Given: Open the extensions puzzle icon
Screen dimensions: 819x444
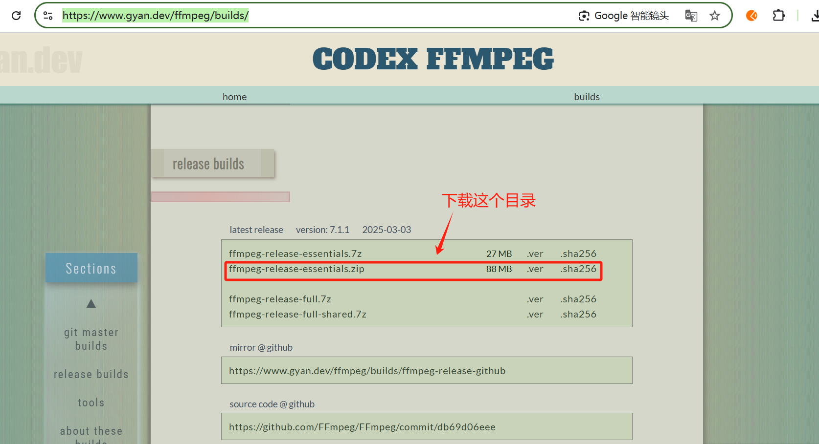Looking at the screenshot, I should coord(778,16).
